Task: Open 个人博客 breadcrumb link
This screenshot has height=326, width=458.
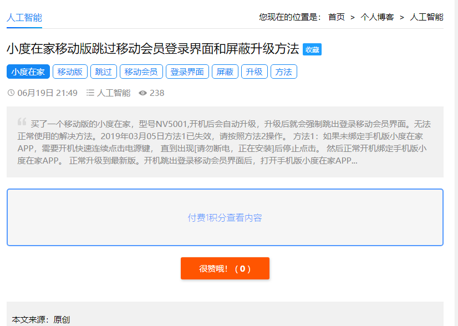Action: 377,17
